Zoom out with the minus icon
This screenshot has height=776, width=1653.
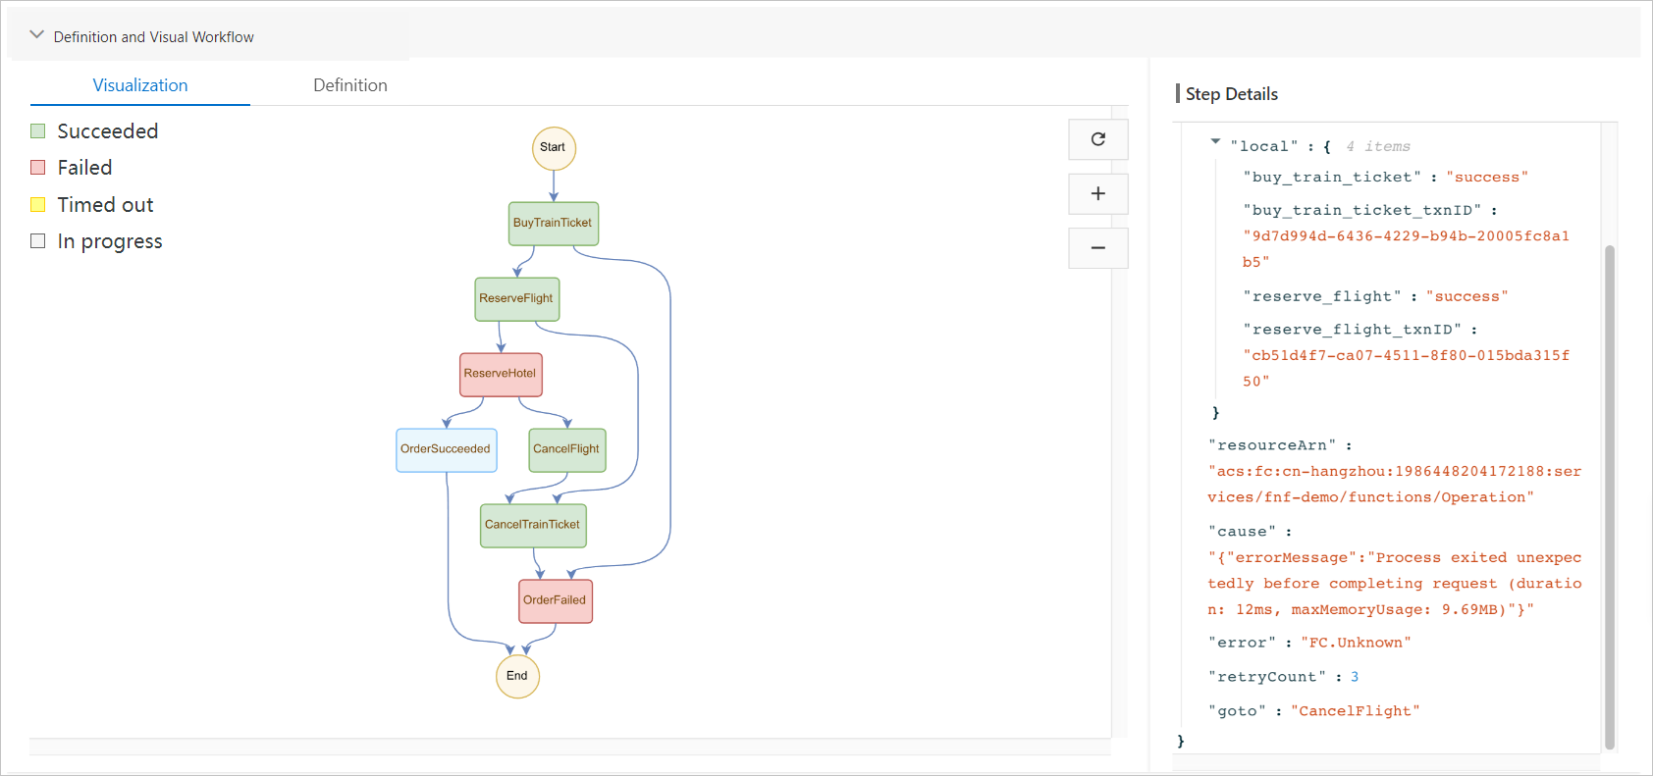point(1097,248)
